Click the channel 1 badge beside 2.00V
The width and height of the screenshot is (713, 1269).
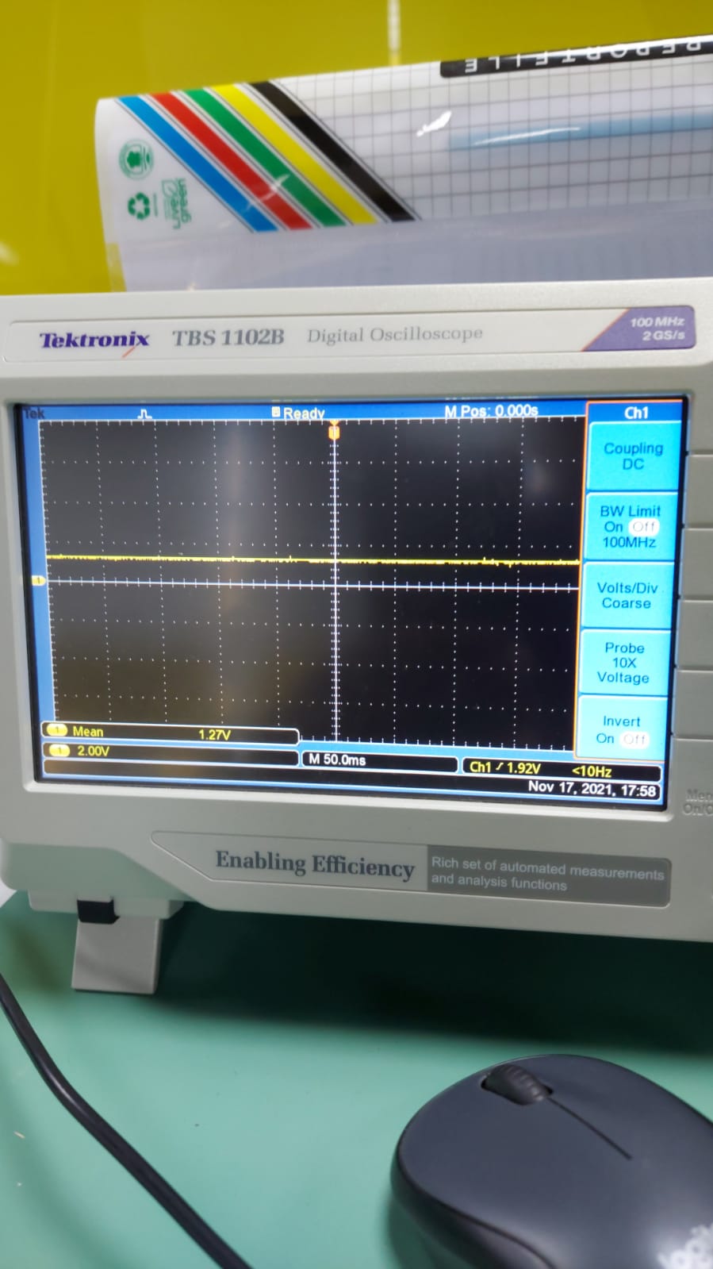[x=59, y=750]
